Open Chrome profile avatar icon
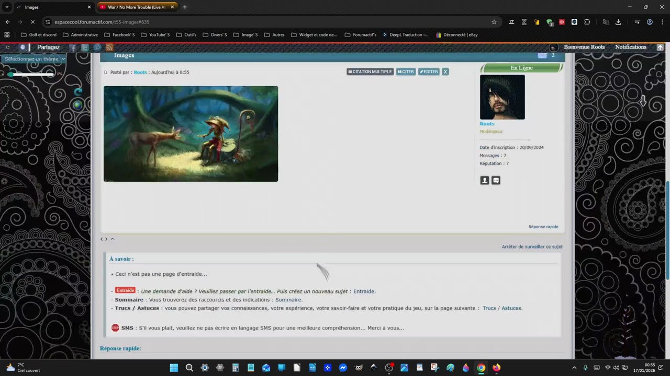Screen dimensions: 670x376 coord(650,22)
